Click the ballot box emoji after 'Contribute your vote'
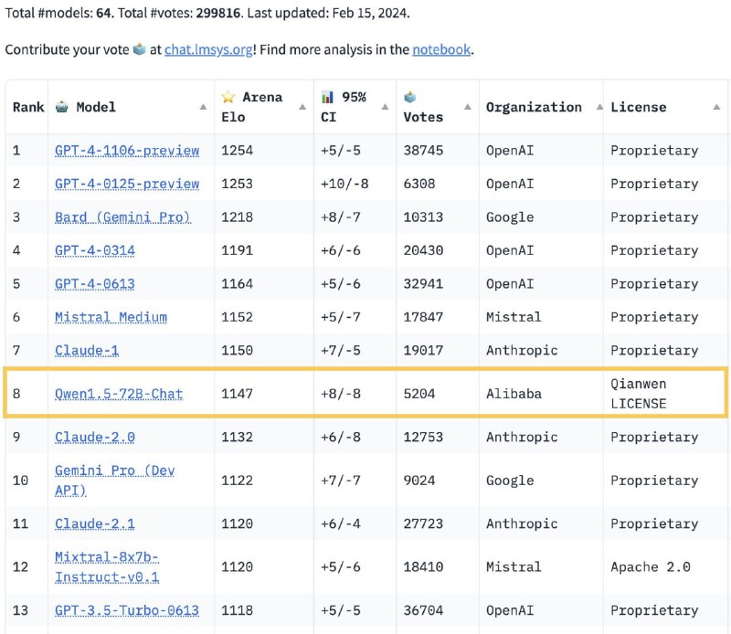Viewport: 731px width, 634px height. pos(152,49)
